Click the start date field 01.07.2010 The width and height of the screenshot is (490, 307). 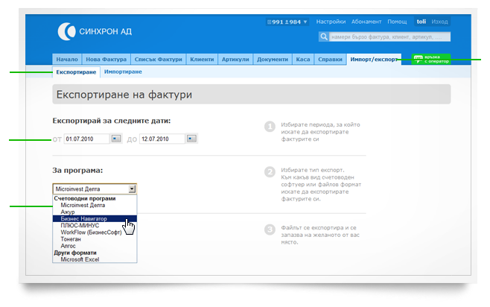86,139
